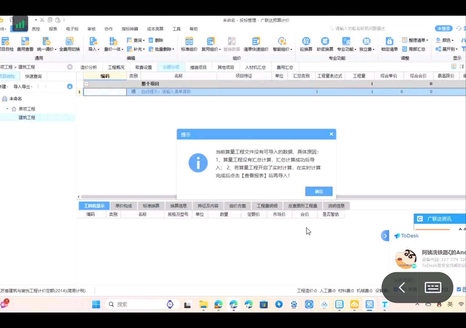Close the 提示 dialog with the X
The height and width of the screenshot is (328, 466).
(x=331, y=134)
